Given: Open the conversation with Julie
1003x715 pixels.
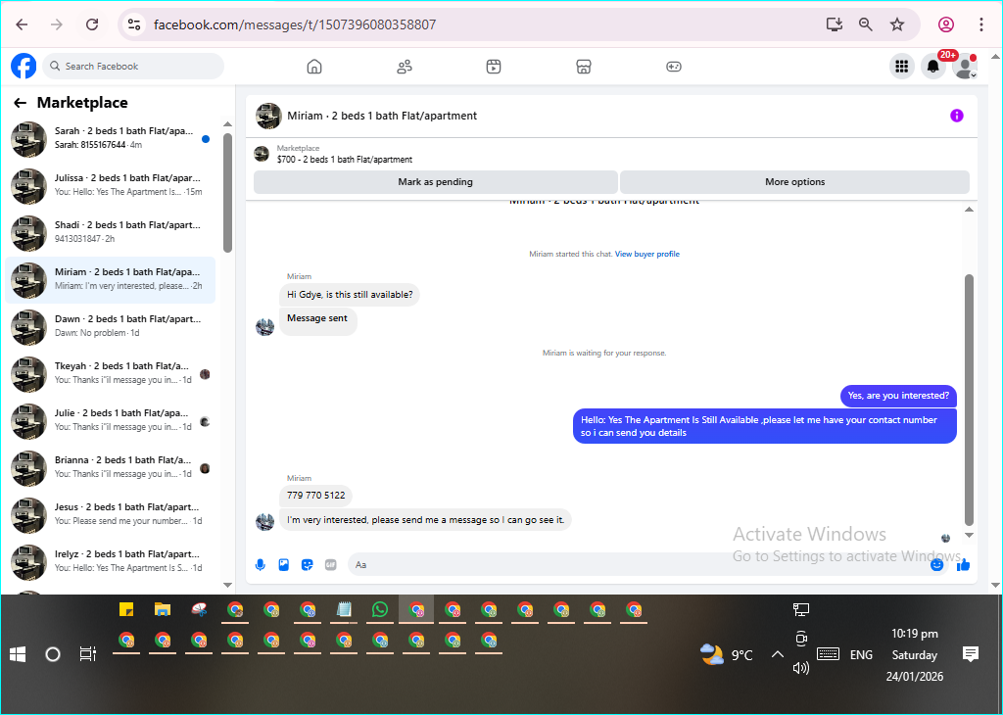Looking at the screenshot, I should 110,421.
